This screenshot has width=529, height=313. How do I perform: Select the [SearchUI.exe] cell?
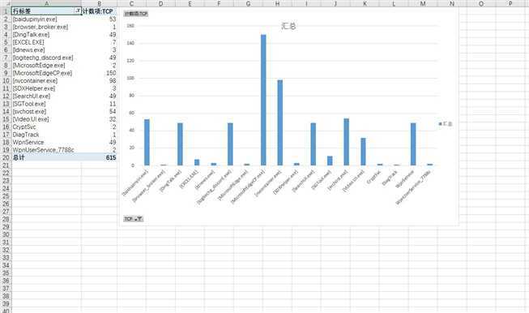pyautogui.click(x=46, y=96)
